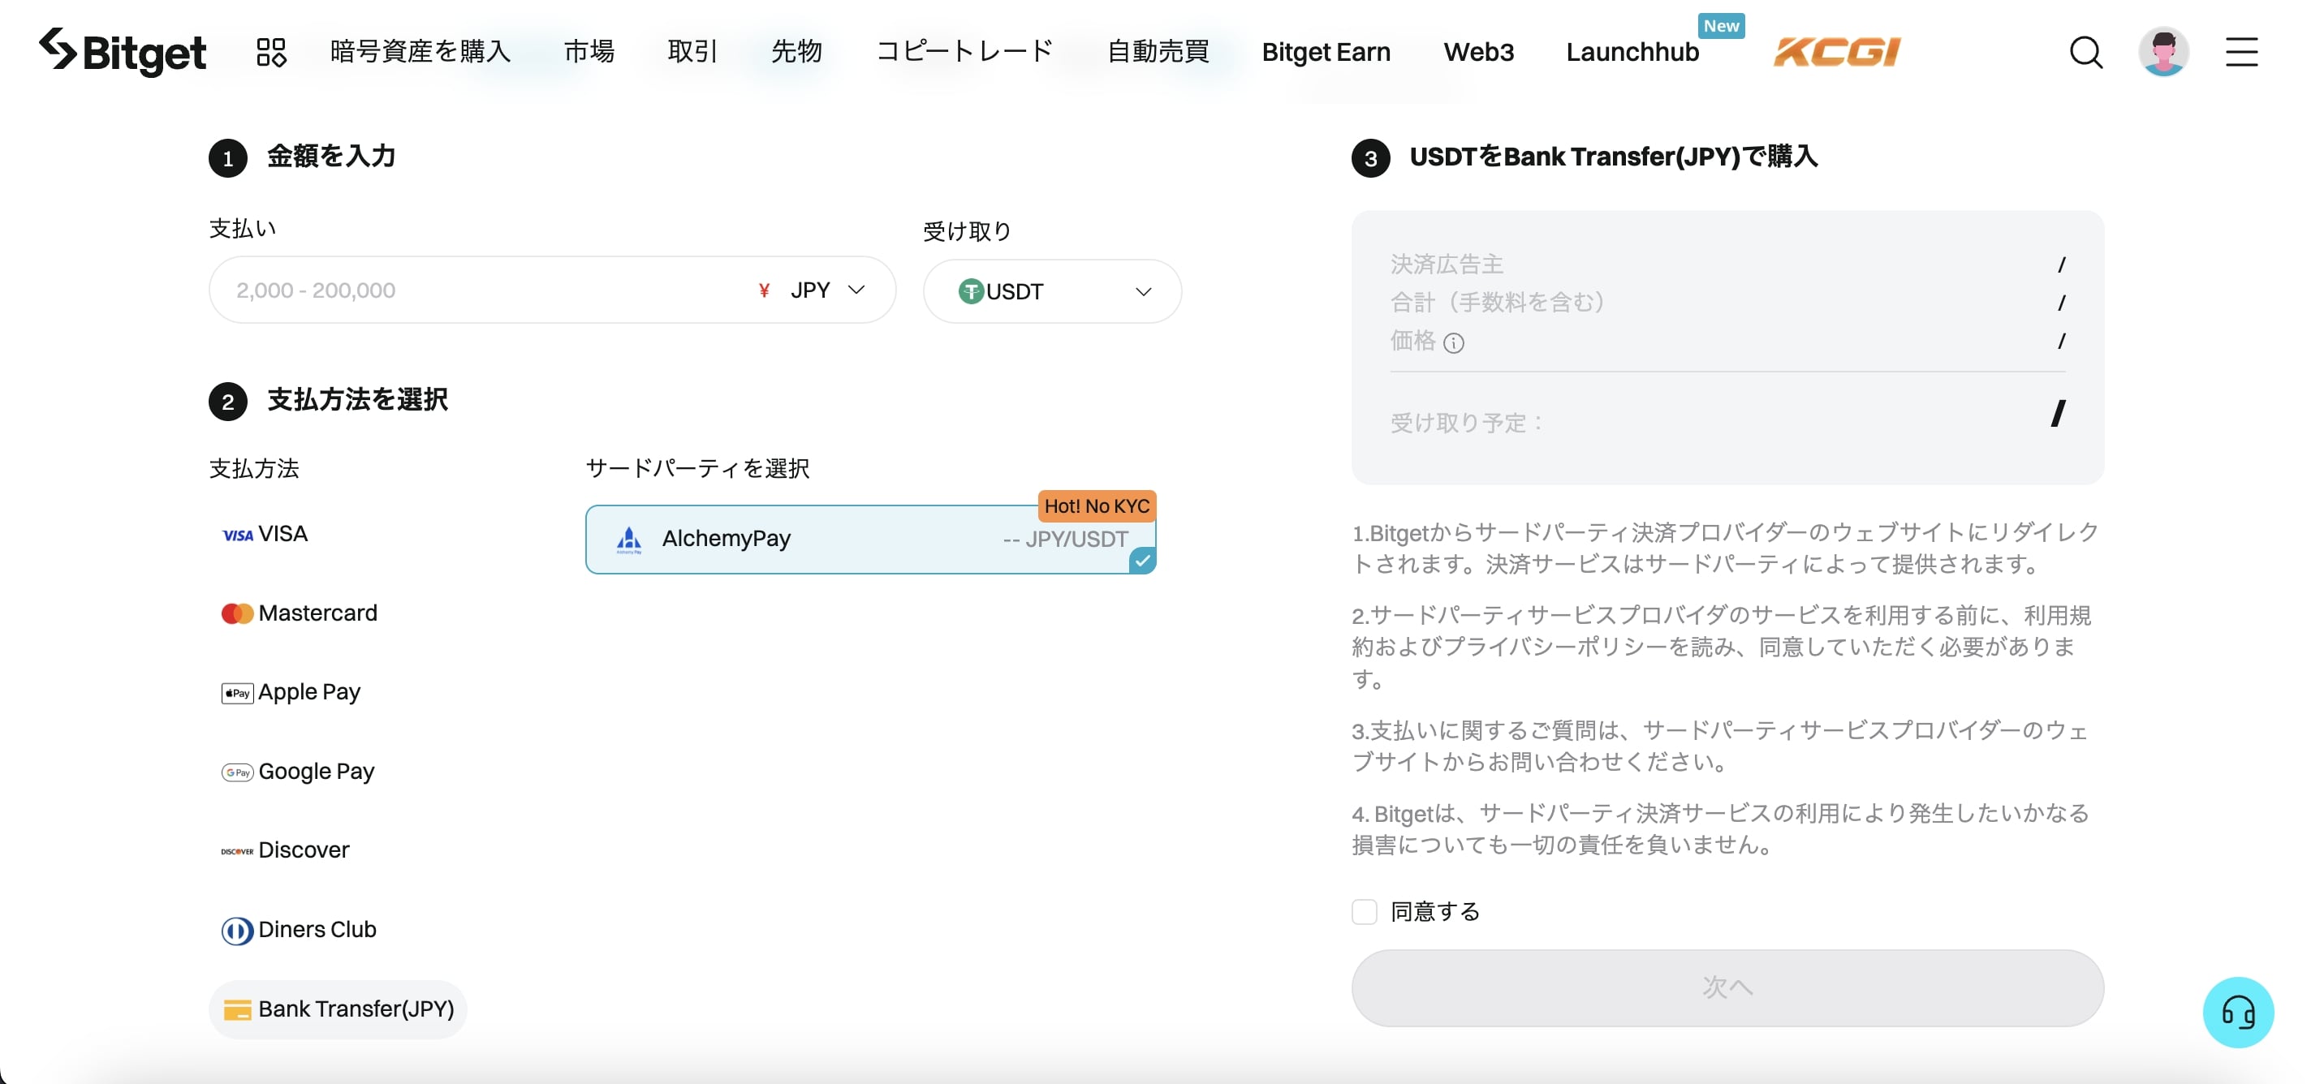Click the AlchemyPay logo icon
This screenshot has width=2307, height=1084.
(x=630, y=539)
